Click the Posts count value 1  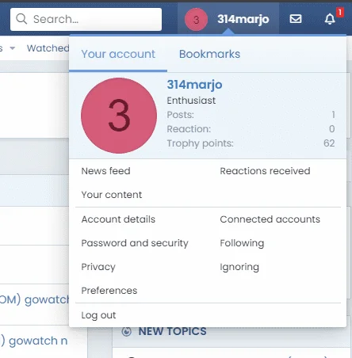click(x=333, y=115)
